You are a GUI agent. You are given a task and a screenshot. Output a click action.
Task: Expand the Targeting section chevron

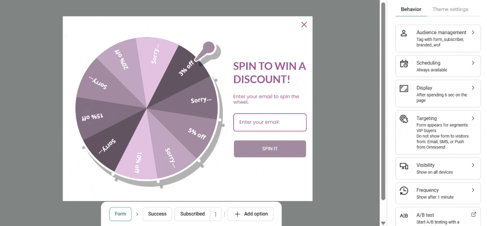(473, 119)
